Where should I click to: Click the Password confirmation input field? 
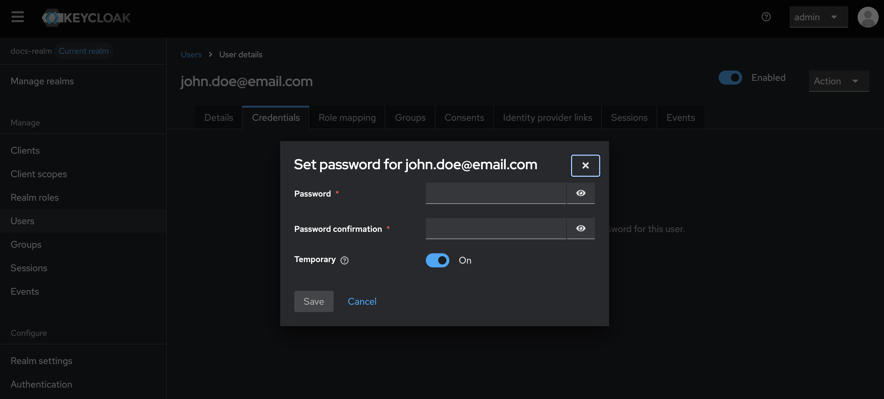pyautogui.click(x=495, y=229)
